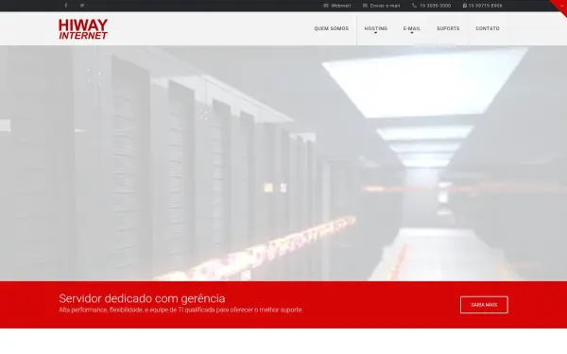Click the Saiba Mais button
The height and width of the screenshot is (354, 567).
tap(484, 305)
